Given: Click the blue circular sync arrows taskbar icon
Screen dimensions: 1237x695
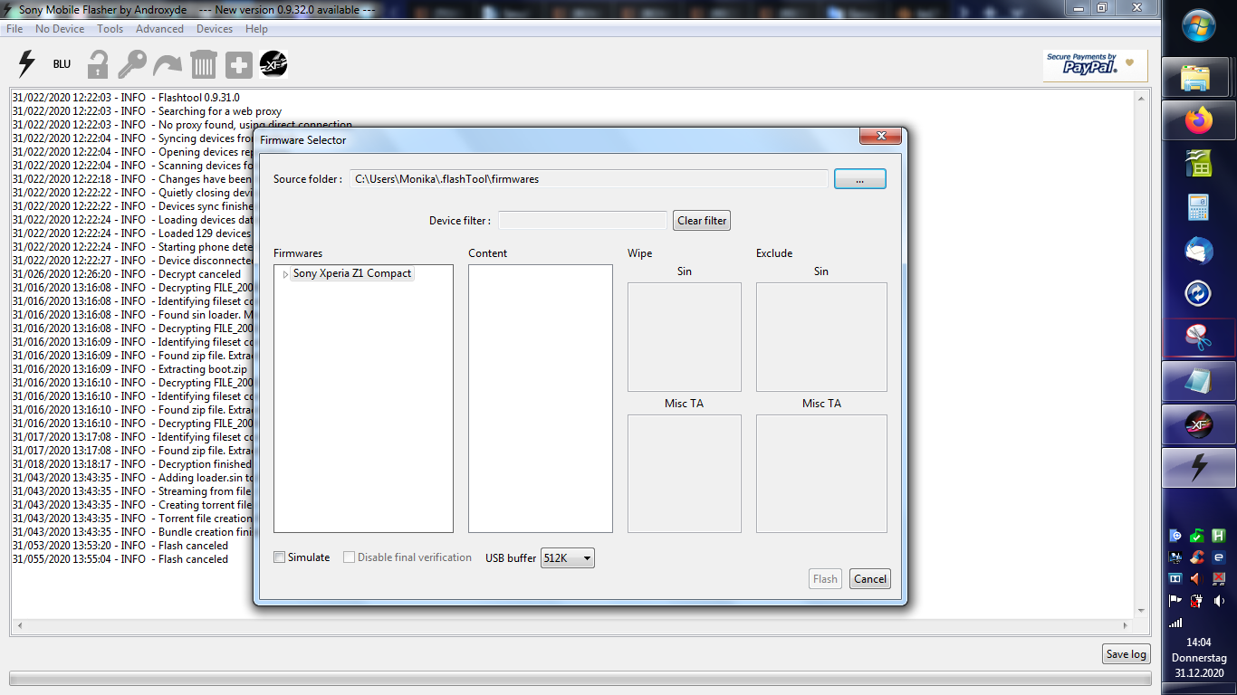Looking at the screenshot, I should pos(1199,294).
